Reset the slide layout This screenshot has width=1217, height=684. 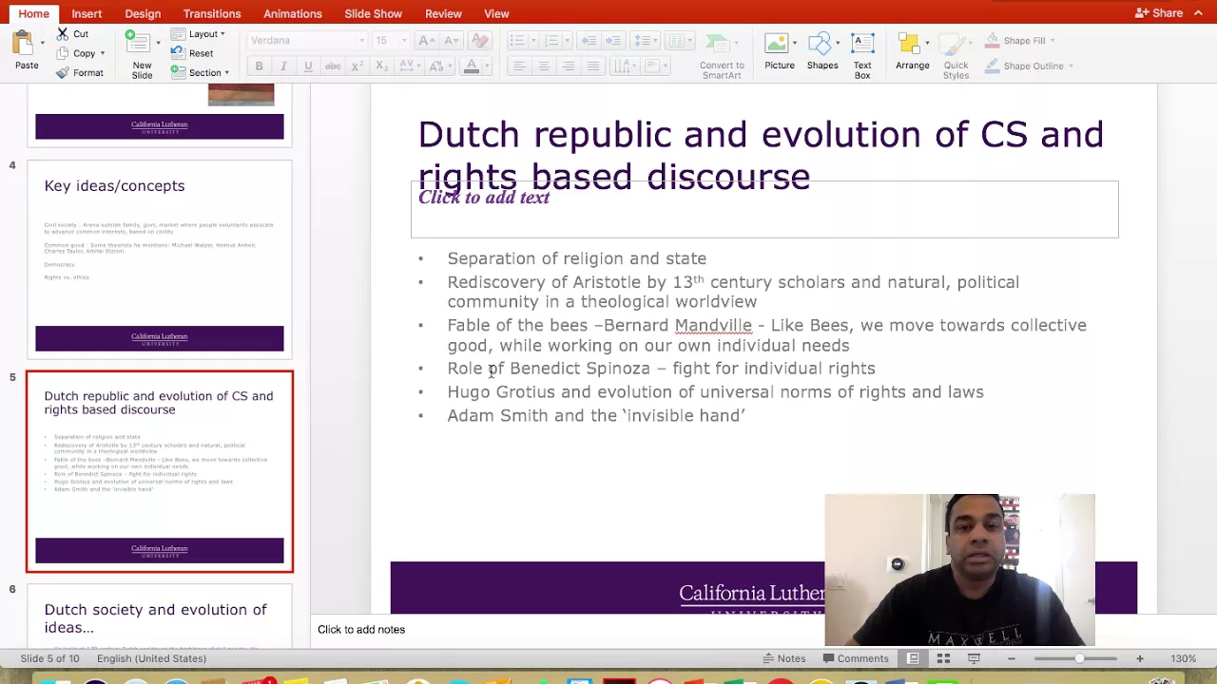pos(193,53)
